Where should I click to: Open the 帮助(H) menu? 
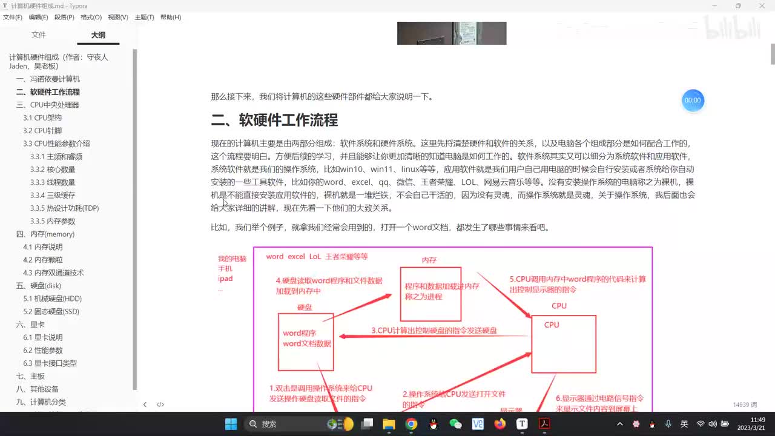[171, 18]
